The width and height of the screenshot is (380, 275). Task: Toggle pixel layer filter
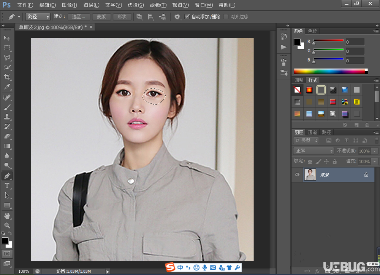coord(329,141)
